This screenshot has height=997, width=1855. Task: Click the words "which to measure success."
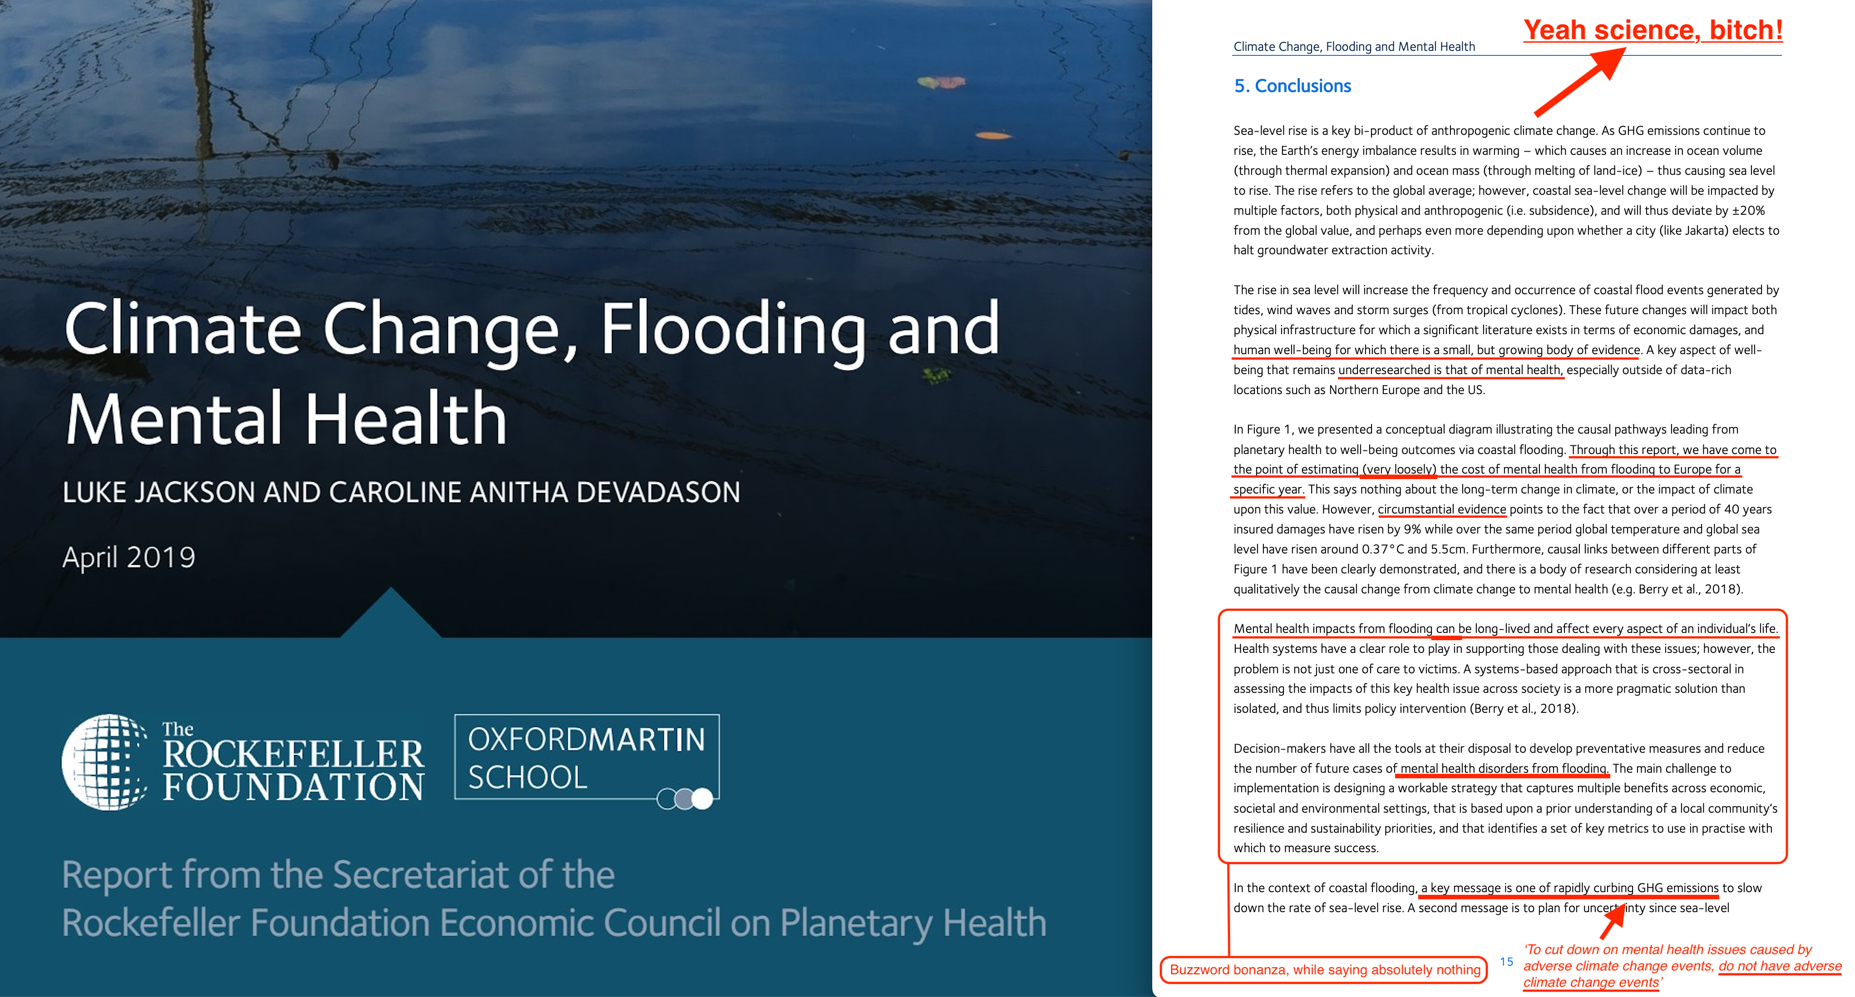pos(1306,848)
